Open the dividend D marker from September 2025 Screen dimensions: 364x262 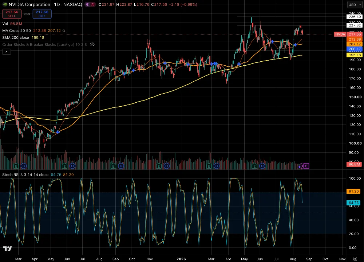click(121, 166)
